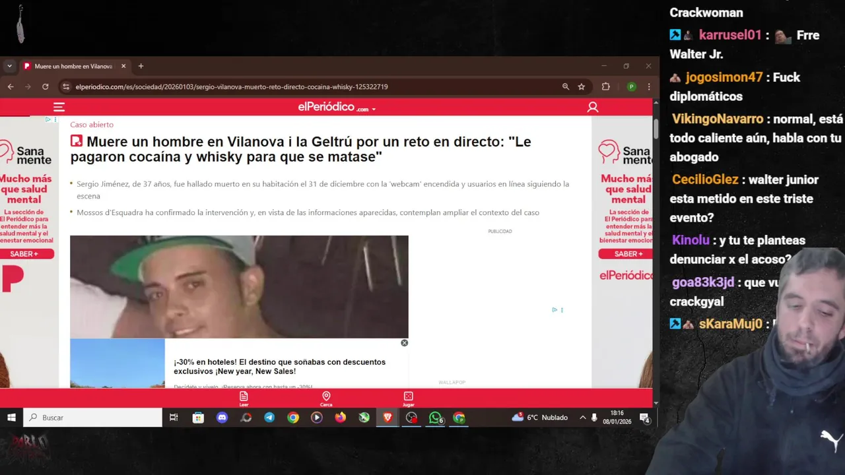Click the taskbar clock showing 18:16
Screen dimensions: 845x475
617,418
